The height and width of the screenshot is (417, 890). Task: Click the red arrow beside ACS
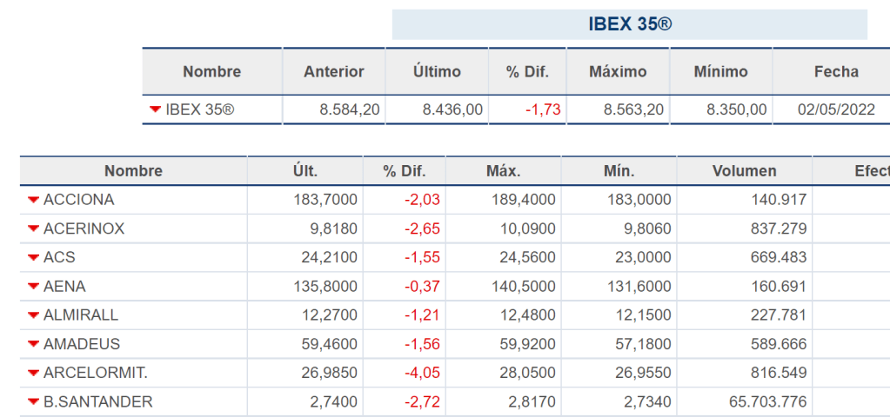click(x=34, y=257)
